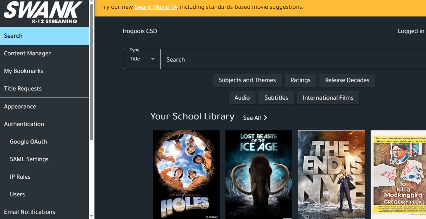Open Content Manager in the sidebar

(x=44, y=53)
